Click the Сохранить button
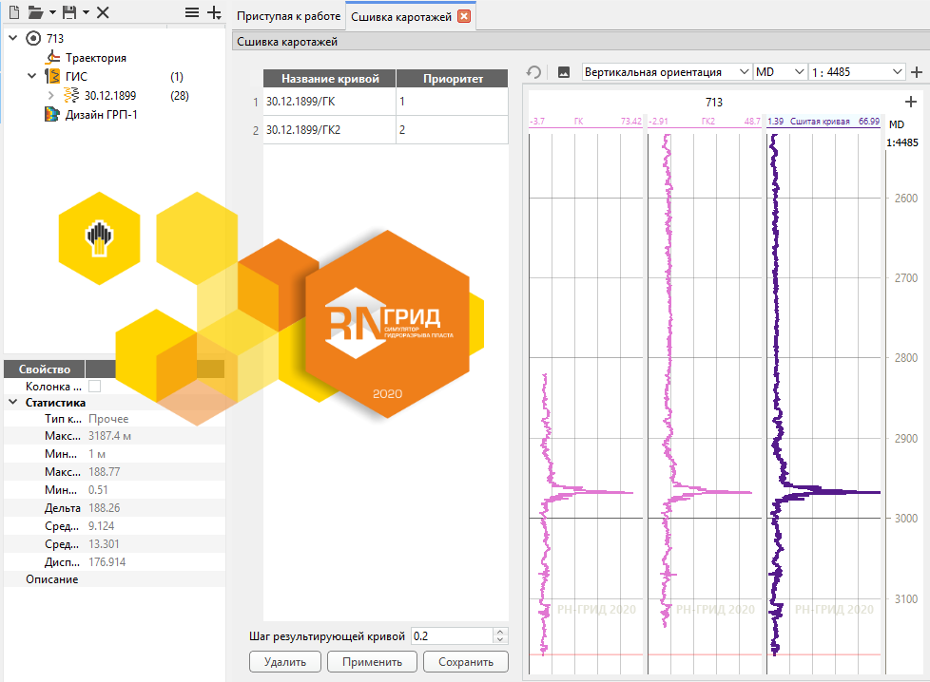This screenshot has height=682, width=930. pos(466,662)
